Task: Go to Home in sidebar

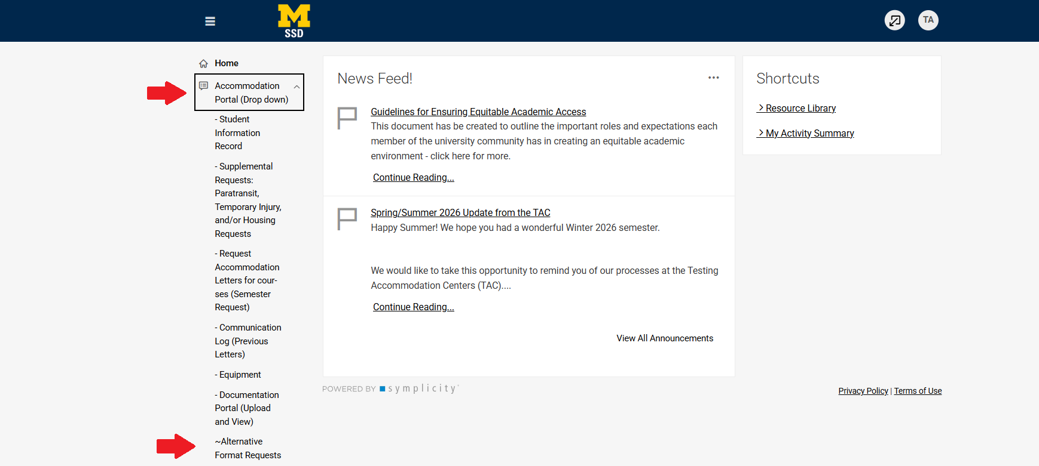Action: tap(227, 63)
